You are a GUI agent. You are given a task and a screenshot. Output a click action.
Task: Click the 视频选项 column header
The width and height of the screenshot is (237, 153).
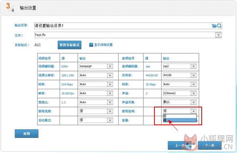click(44, 58)
